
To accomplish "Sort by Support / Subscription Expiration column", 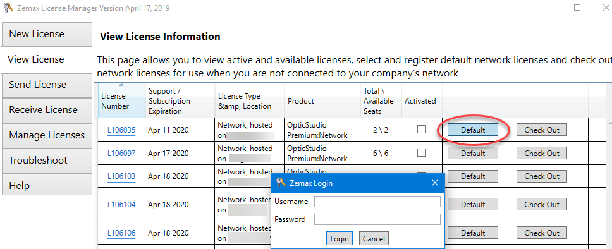I will point(180,100).
